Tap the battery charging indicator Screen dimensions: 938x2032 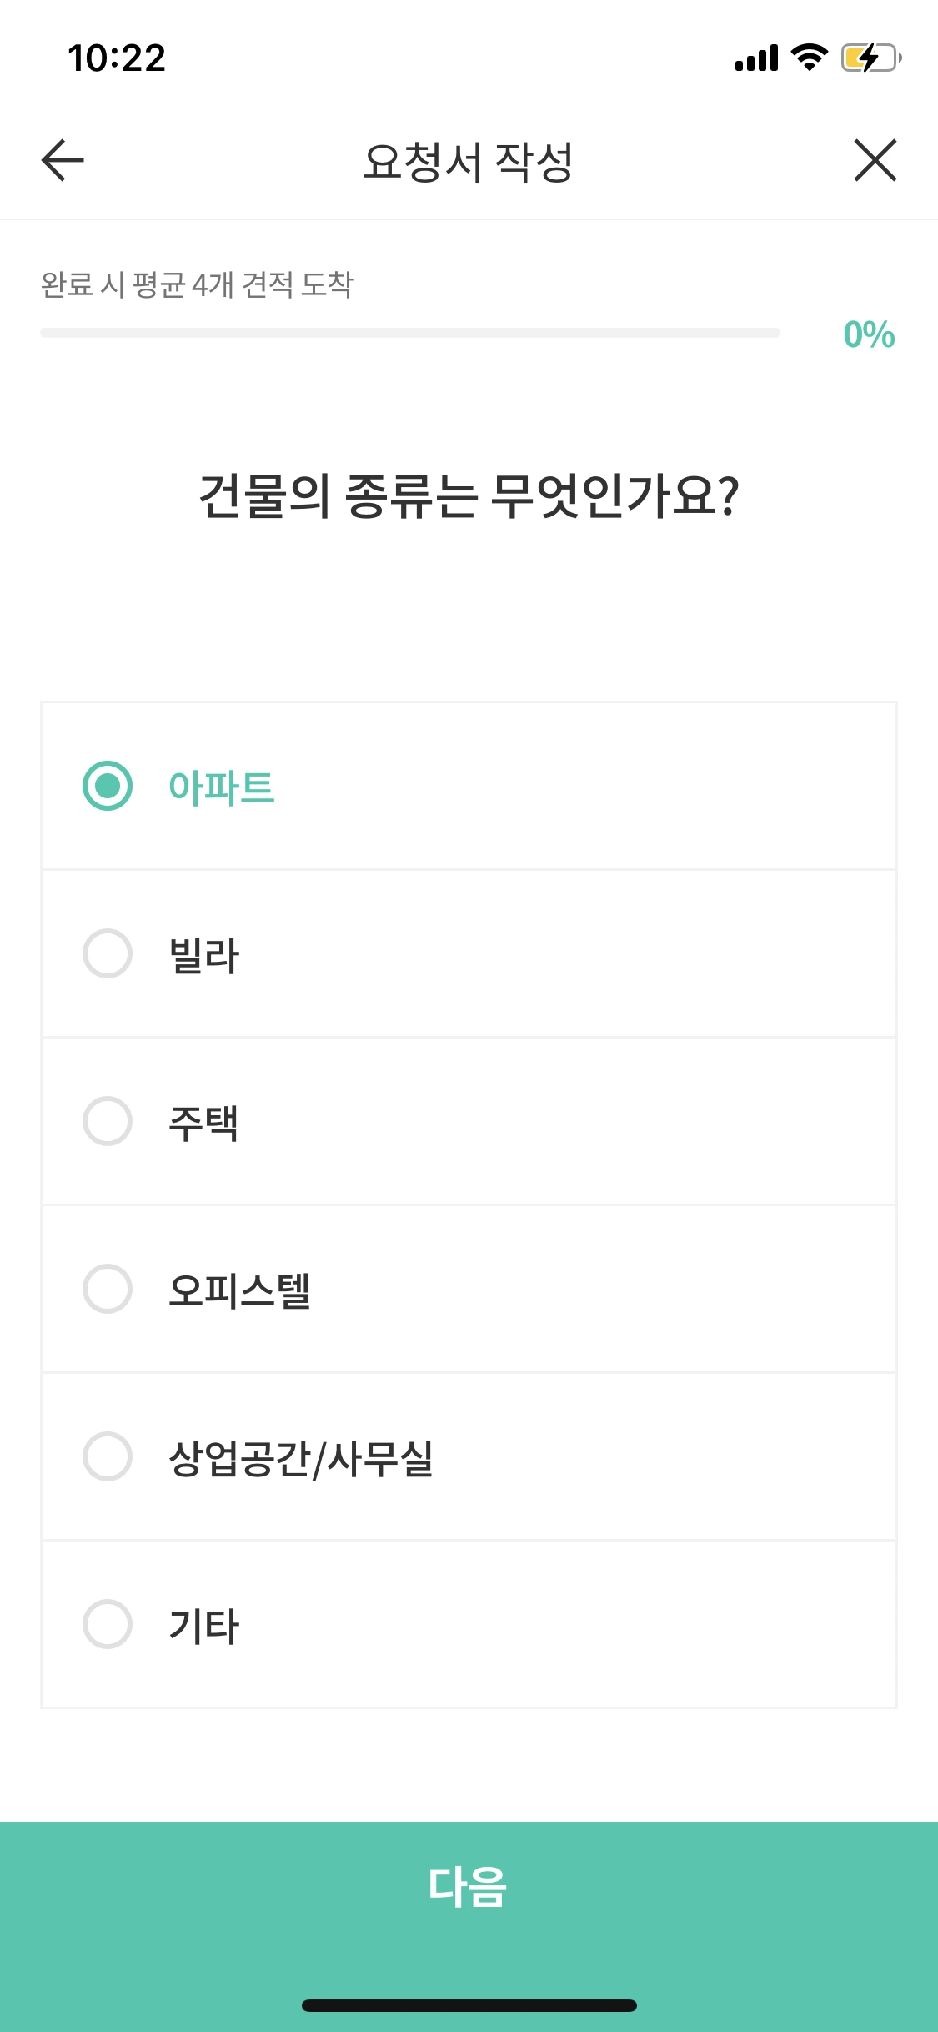(x=867, y=57)
